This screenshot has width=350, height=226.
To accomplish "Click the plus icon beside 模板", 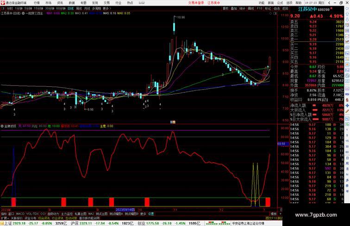I will pyautogui.click(x=281, y=214).
